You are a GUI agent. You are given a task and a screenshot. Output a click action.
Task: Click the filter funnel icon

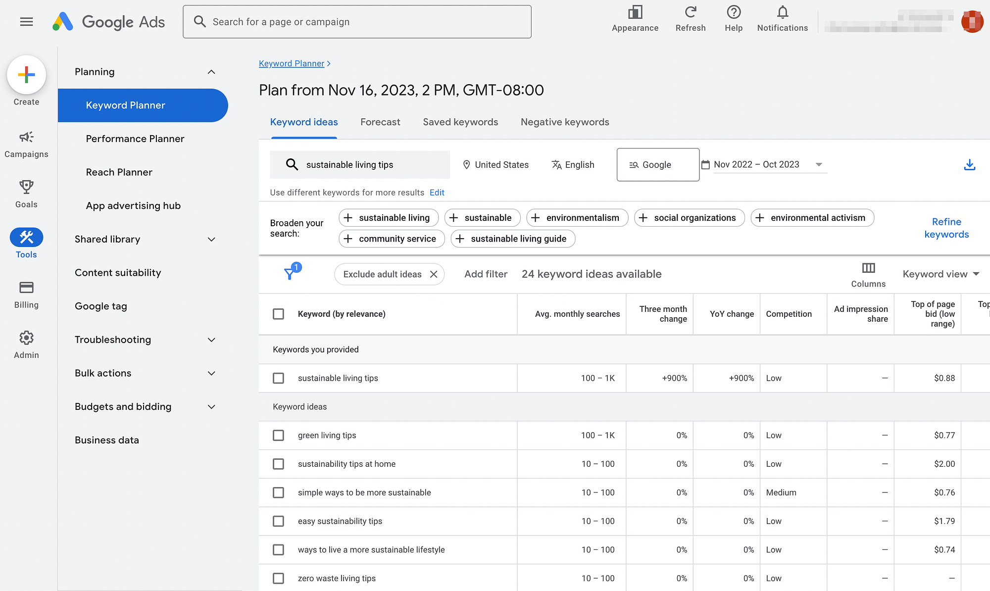click(x=290, y=273)
